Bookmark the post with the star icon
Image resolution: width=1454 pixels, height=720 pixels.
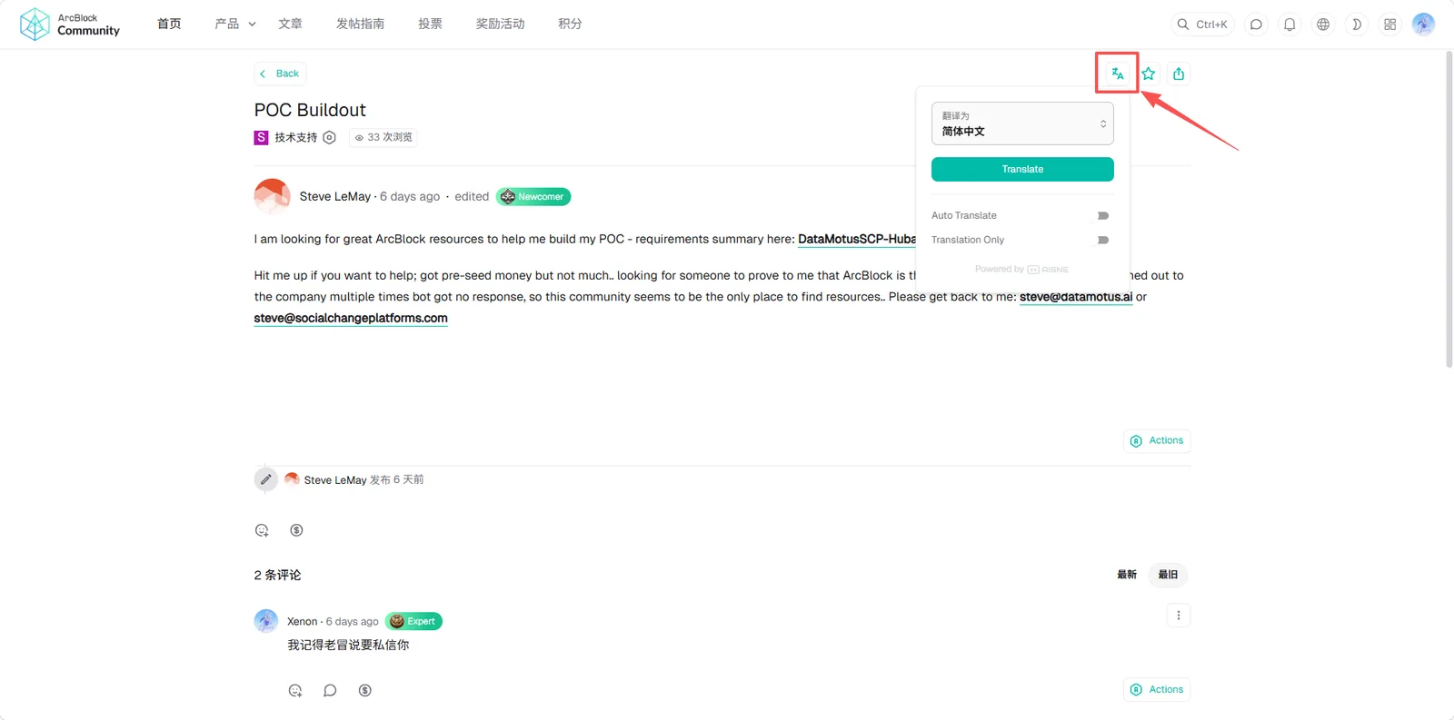click(x=1149, y=74)
